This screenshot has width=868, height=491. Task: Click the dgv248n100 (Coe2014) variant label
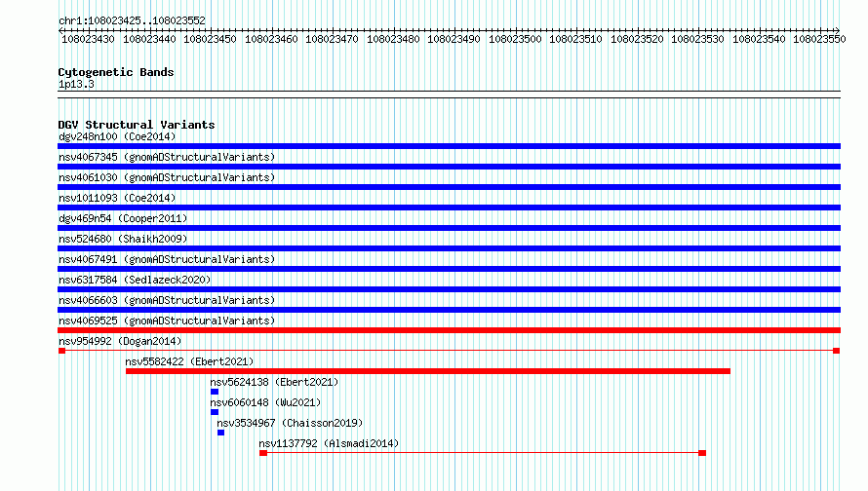point(117,136)
